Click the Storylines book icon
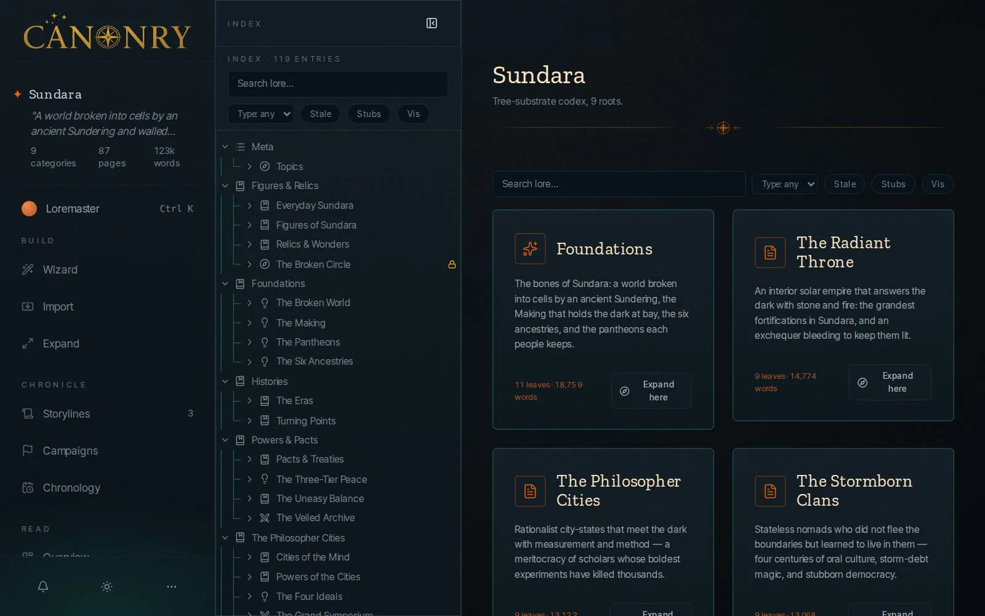Viewport: 985px width, 616px height. point(28,413)
